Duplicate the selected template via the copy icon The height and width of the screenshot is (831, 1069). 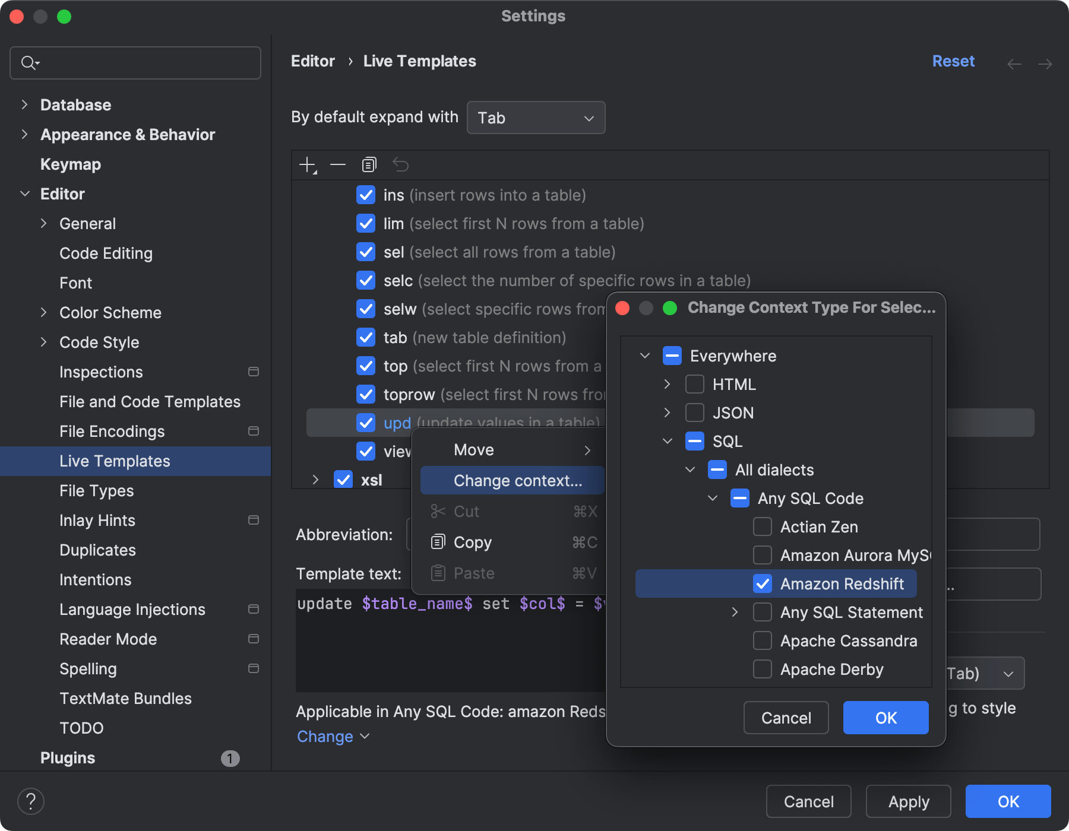[x=369, y=164]
